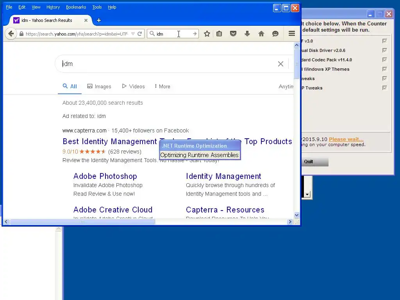Click the Please wait... link in installer
Screen dimensions: 400x300
pos(346,139)
